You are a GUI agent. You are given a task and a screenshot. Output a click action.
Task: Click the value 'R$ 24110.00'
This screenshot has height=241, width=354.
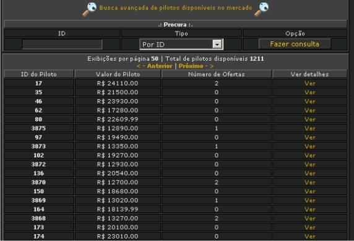(x=118, y=84)
